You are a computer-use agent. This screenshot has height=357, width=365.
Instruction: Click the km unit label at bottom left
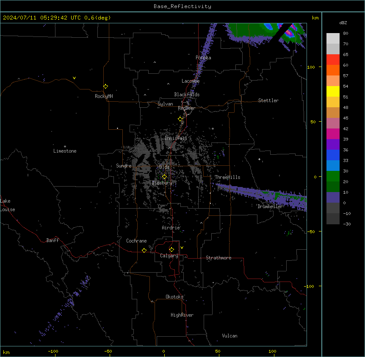[x=6, y=352]
